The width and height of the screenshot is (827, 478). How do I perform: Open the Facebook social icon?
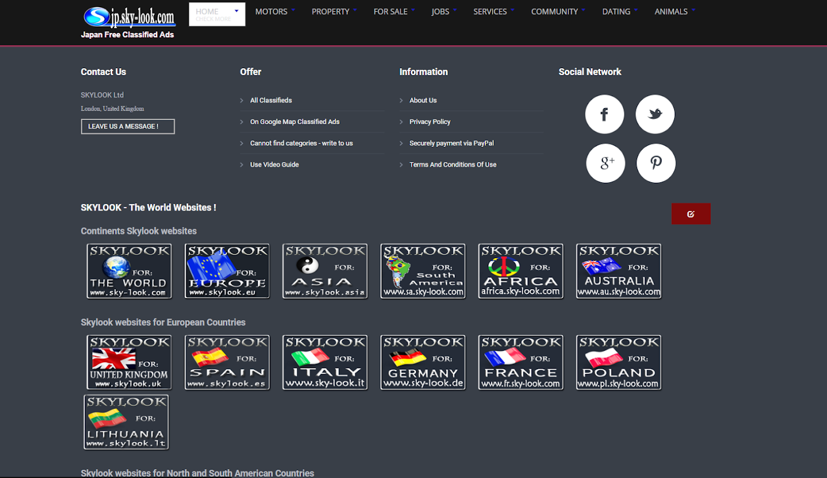(x=604, y=114)
